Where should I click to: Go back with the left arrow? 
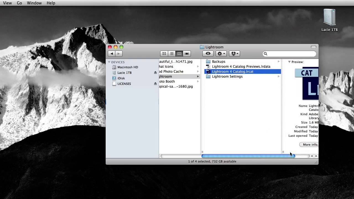coord(112,54)
